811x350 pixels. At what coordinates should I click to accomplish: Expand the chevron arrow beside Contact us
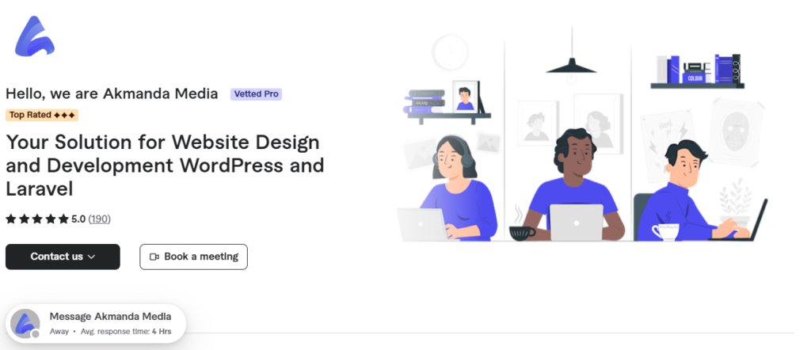coord(92,257)
